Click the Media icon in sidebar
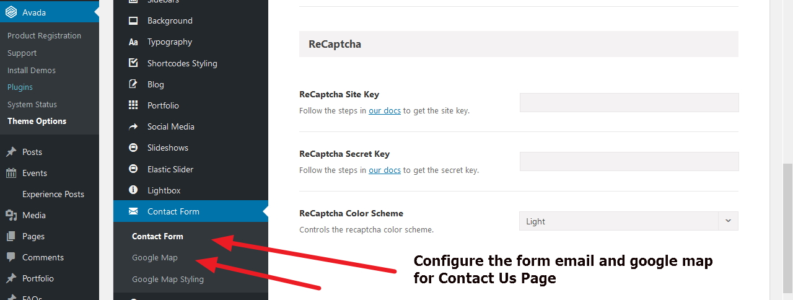 (11, 215)
